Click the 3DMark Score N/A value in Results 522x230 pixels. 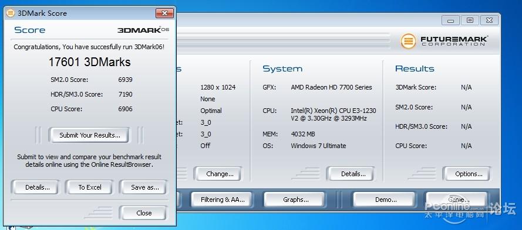[x=466, y=87]
